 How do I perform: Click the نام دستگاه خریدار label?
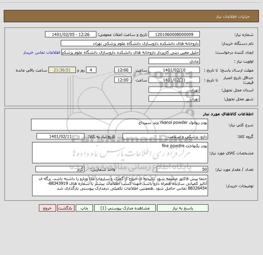[x=237, y=44]
